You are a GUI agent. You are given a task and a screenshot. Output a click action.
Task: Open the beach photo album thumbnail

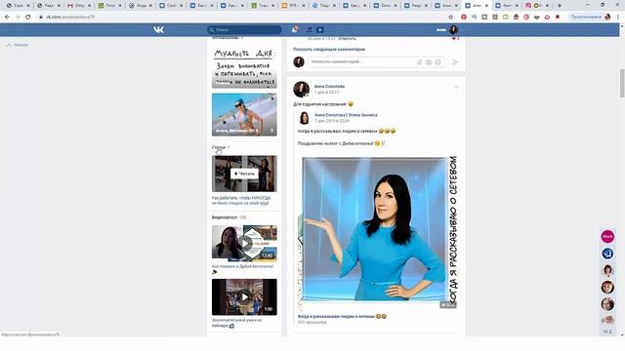click(x=244, y=115)
